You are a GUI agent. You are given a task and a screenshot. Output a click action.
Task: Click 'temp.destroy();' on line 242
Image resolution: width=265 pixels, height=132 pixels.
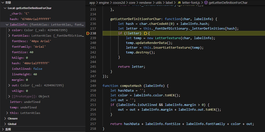coord(140,52)
